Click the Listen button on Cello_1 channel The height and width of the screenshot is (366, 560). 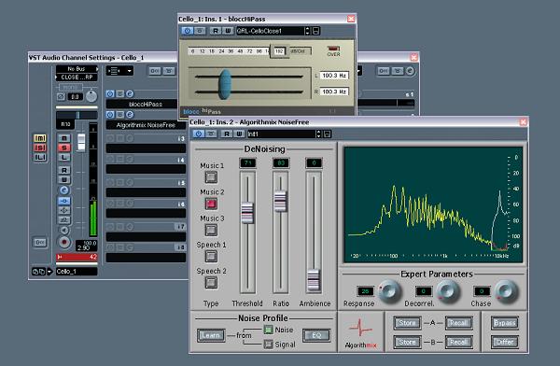[x=63, y=157]
